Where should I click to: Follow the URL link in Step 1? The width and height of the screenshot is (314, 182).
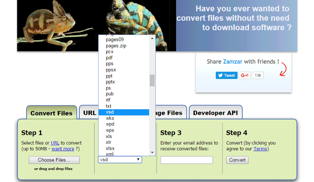point(55,143)
